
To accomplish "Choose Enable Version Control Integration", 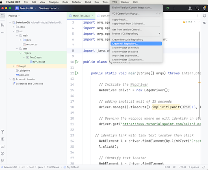I will click(x=136, y=8).
